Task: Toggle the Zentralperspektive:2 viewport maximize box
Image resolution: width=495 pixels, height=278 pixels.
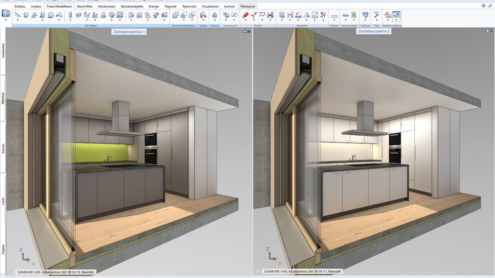Action: (488, 31)
